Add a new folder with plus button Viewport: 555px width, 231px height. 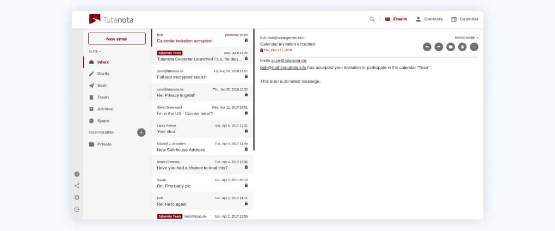click(x=142, y=133)
